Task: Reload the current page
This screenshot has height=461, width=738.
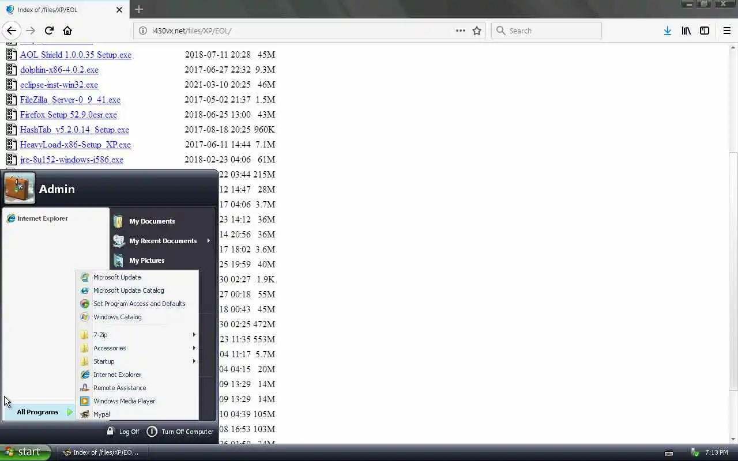Action: click(49, 31)
